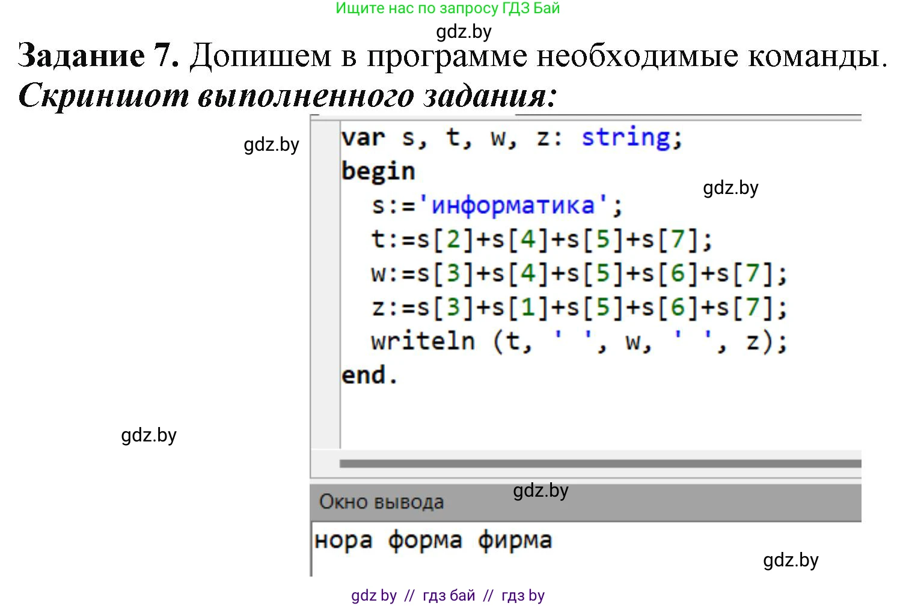
Task: Click the word 'нора' in the output window
Action: pos(343,541)
